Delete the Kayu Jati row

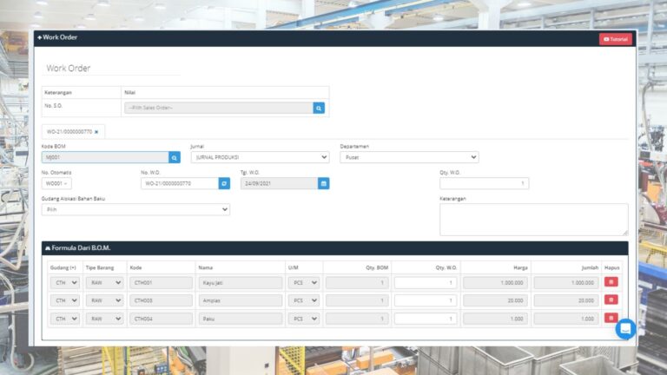pyautogui.click(x=611, y=282)
